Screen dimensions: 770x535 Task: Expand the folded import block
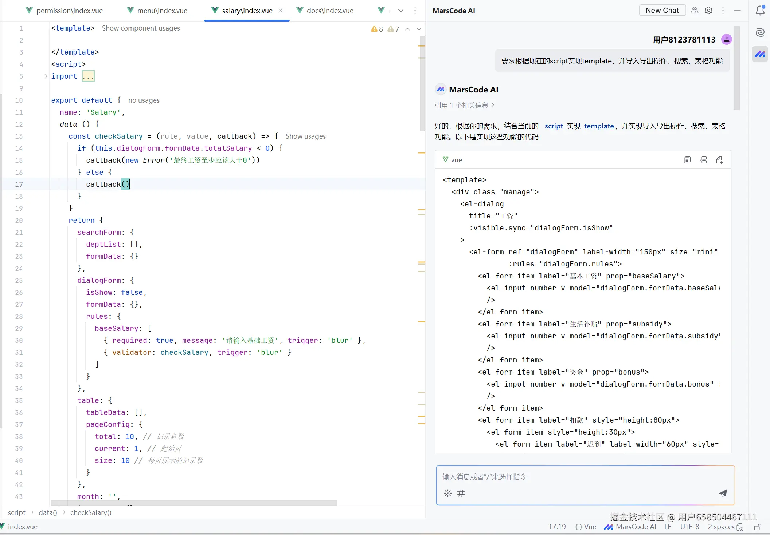[x=88, y=76]
